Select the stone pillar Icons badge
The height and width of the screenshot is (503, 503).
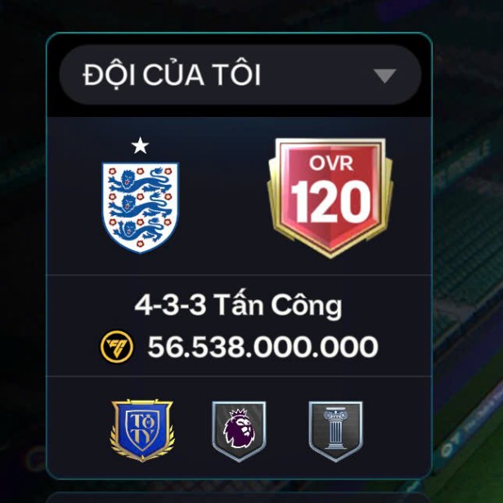pyautogui.click(x=335, y=431)
